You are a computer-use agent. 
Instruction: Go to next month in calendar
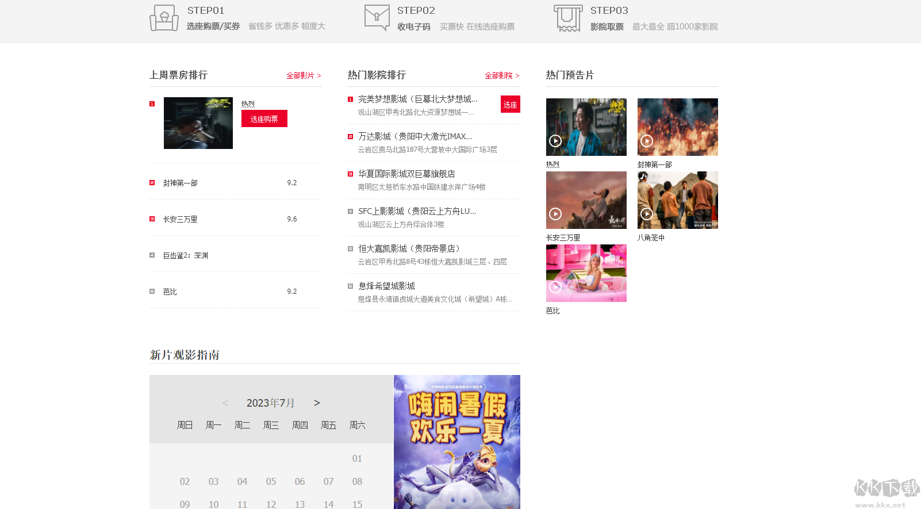(317, 403)
